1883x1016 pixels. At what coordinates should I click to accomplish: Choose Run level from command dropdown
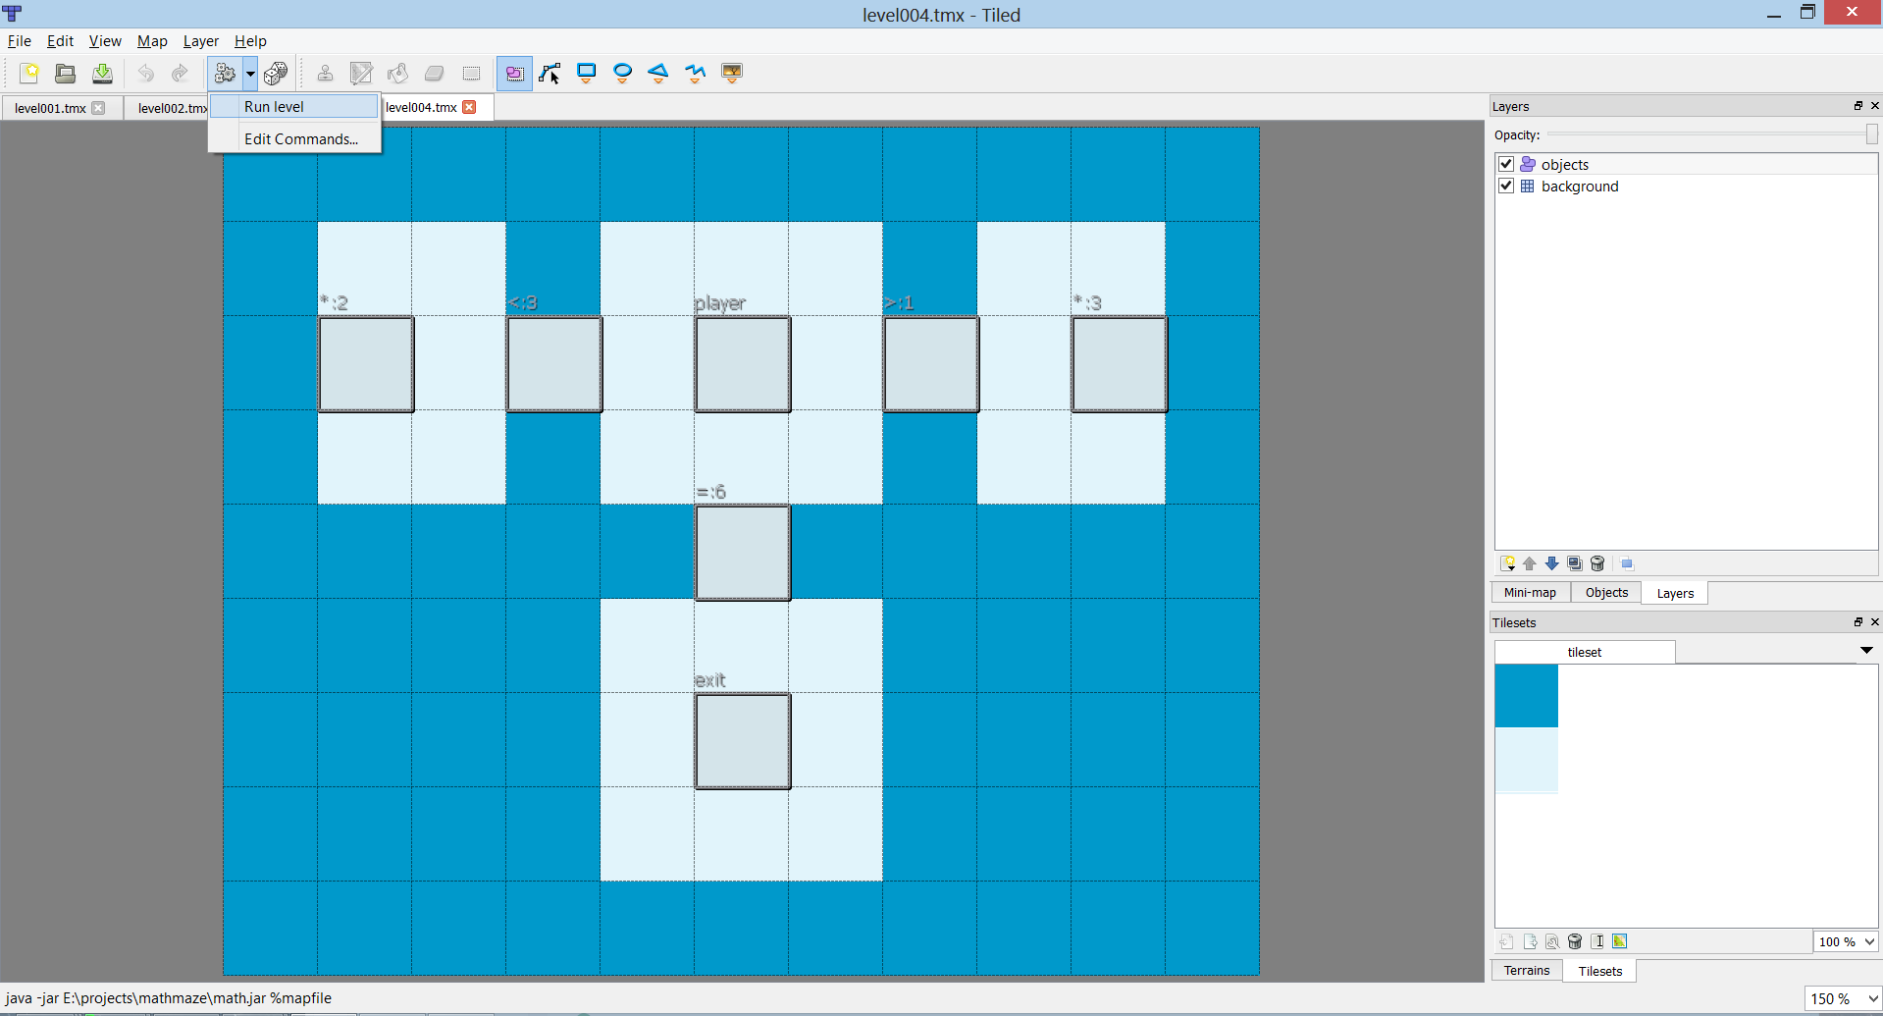(294, 106)
